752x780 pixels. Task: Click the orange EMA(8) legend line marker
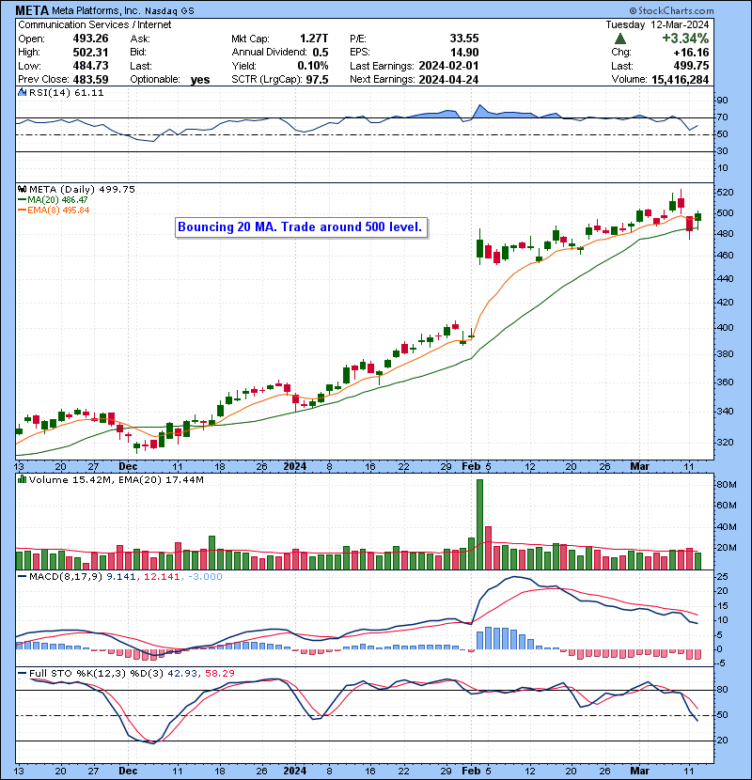[x=23, y=211]
